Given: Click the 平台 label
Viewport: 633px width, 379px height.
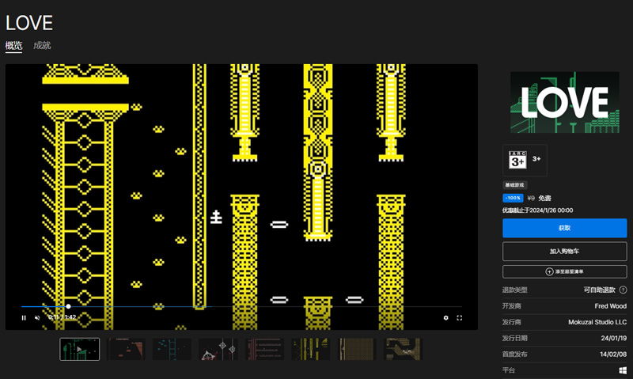Looking at the screenshot, I should (509, 370).
